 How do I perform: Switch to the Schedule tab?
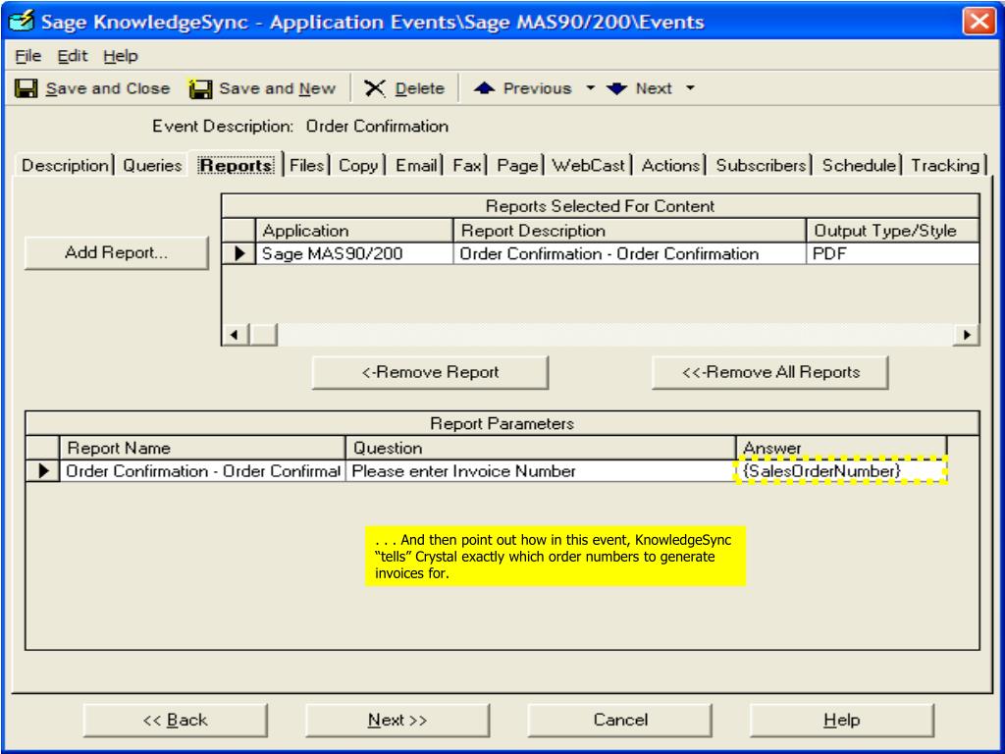859,165
